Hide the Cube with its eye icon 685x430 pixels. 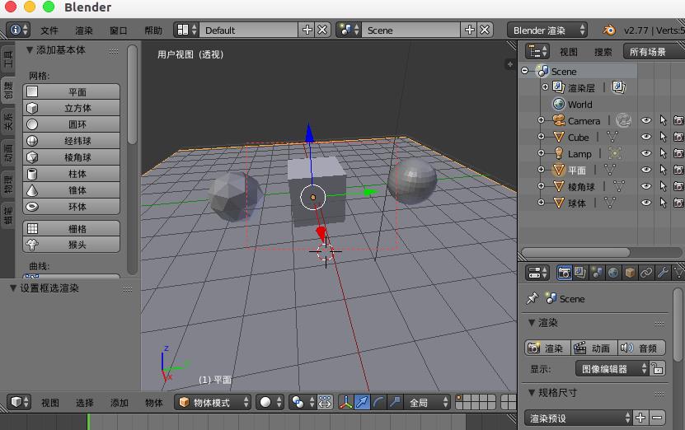[646, 138]
